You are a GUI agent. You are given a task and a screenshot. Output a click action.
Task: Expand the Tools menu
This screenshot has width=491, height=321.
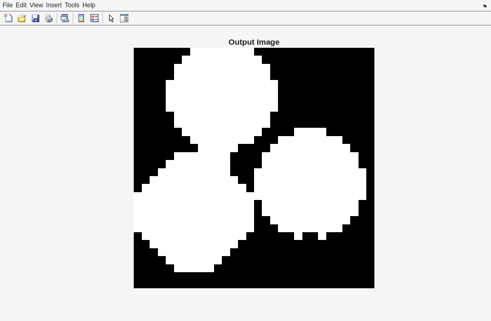(x=72, y=5)
